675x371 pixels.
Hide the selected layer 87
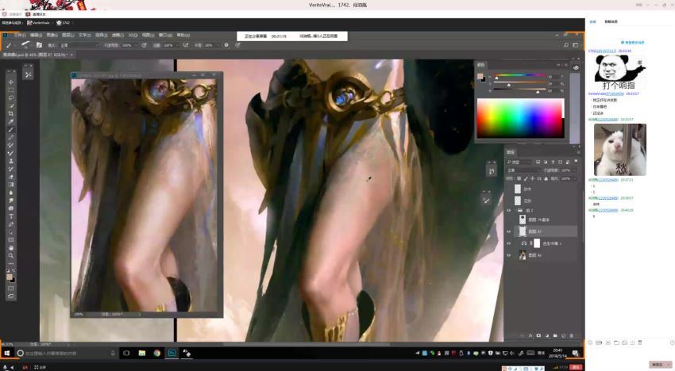coord(508,231)
